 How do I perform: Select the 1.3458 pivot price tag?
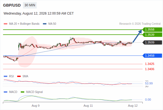pyautogui.click(x=152, y=56)
